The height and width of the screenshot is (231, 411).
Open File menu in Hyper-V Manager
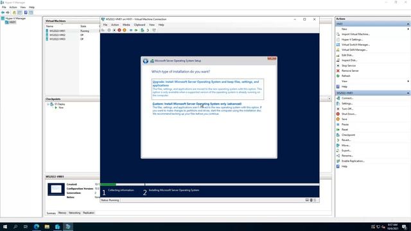(x=4, y=7)
